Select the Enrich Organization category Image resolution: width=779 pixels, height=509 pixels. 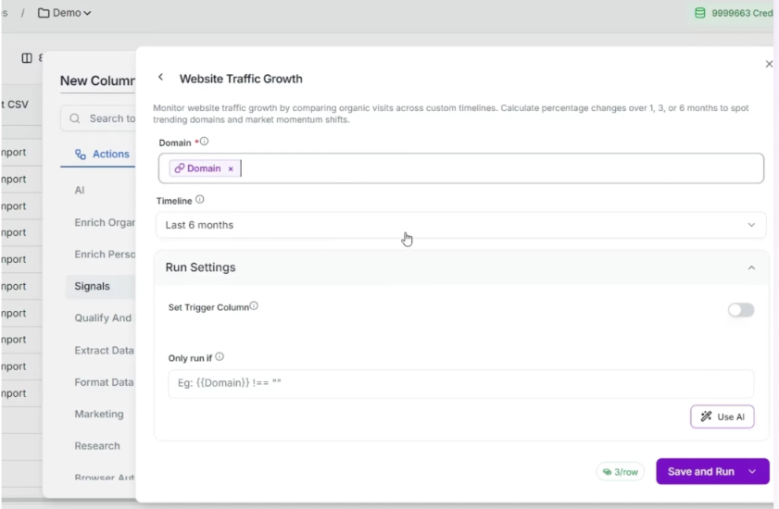(105, 222)
